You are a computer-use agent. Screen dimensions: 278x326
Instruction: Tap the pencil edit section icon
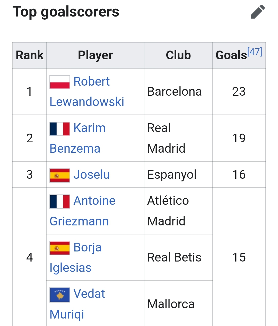258,12
